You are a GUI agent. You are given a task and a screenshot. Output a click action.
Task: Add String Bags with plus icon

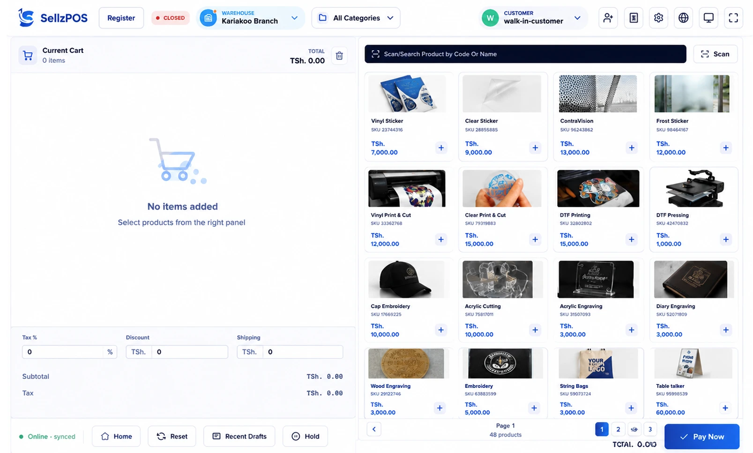click(x=631, y=408)
